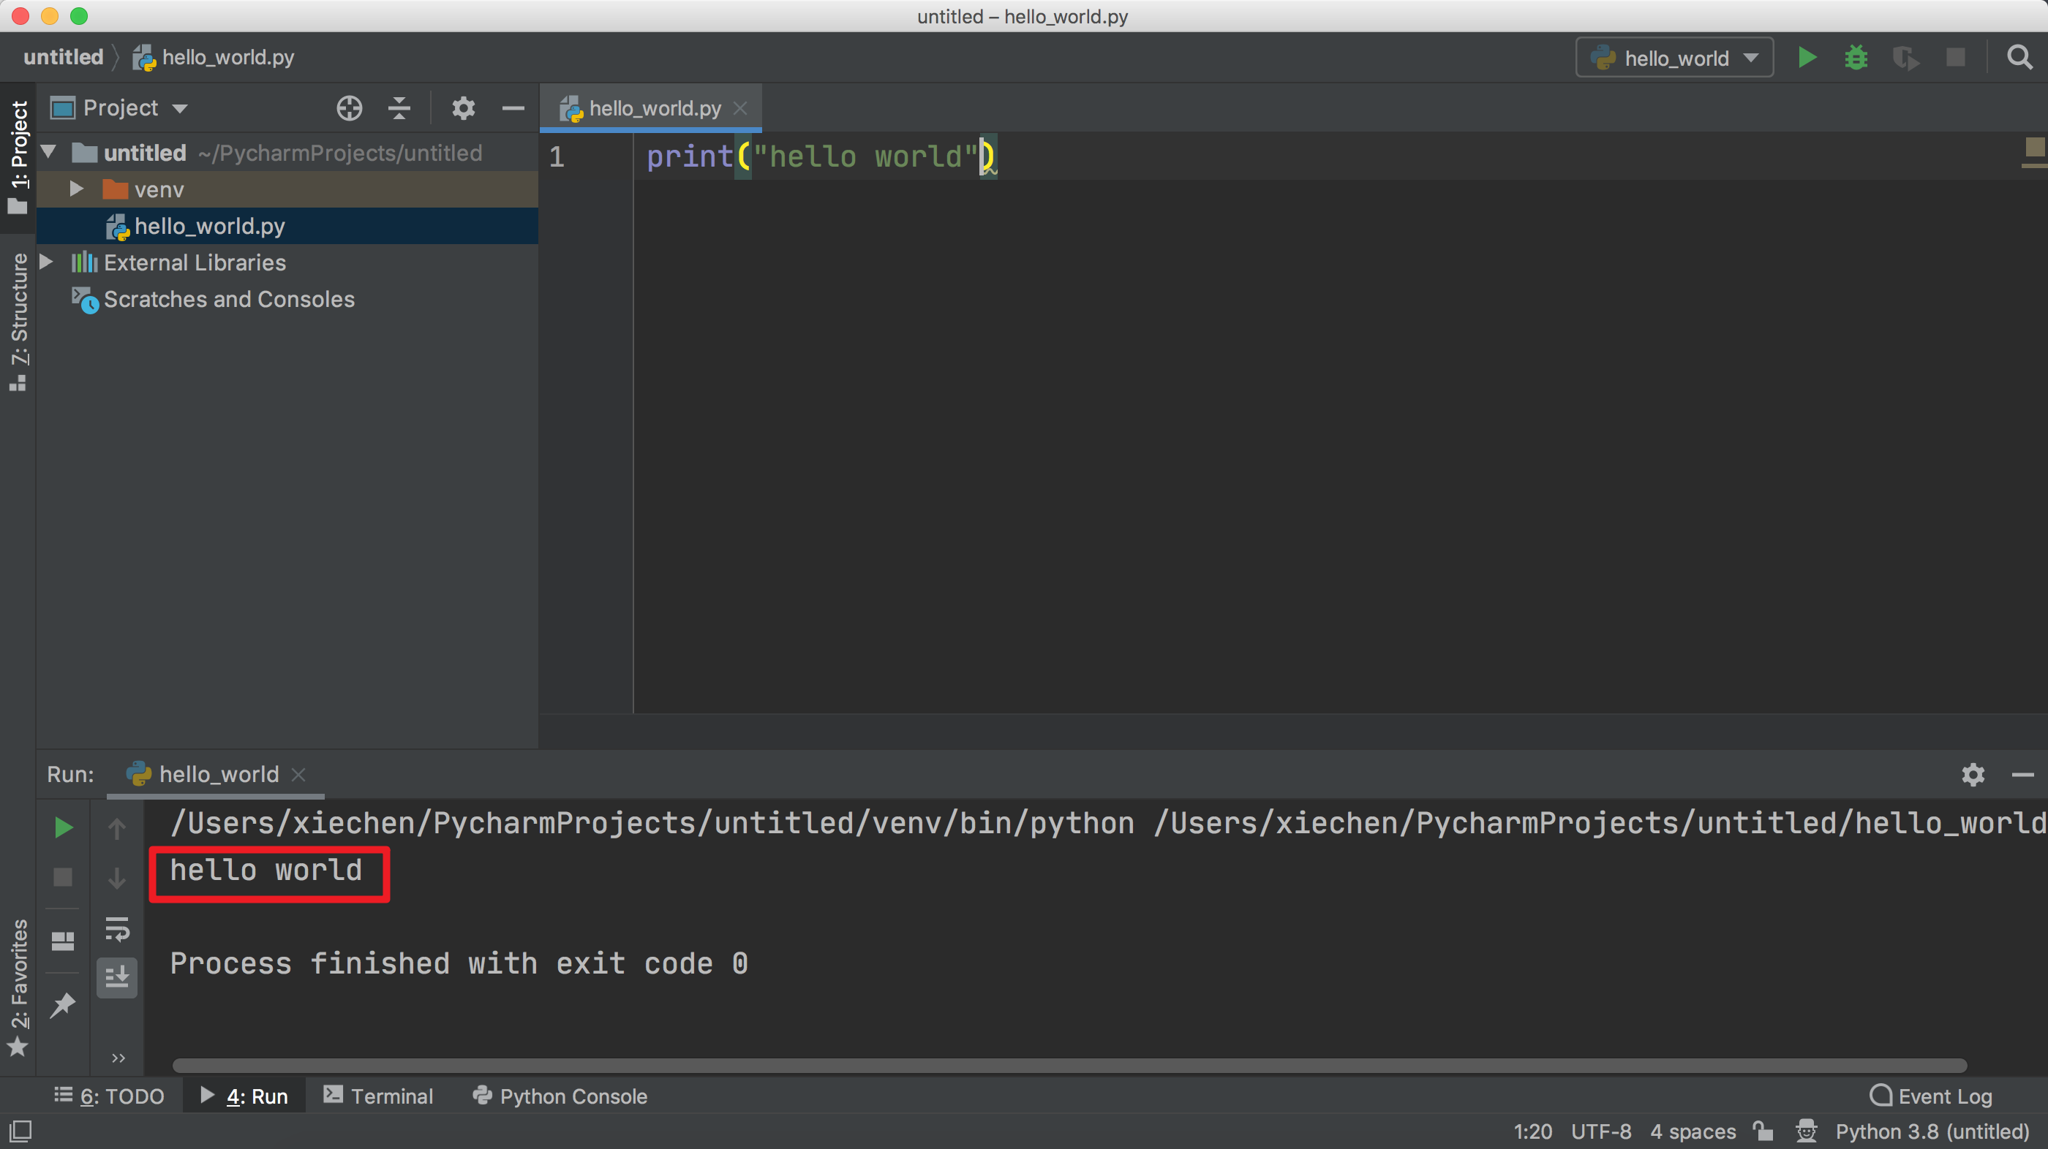Toggle soft-wrap in Run console
The image size is (2048, 1149).
(x=117, y=928)
